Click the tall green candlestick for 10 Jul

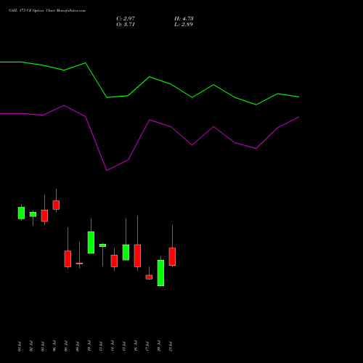tap(91, 242)
